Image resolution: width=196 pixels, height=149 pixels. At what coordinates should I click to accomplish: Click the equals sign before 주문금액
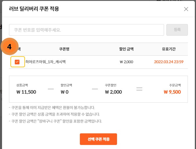pos(139,89)
